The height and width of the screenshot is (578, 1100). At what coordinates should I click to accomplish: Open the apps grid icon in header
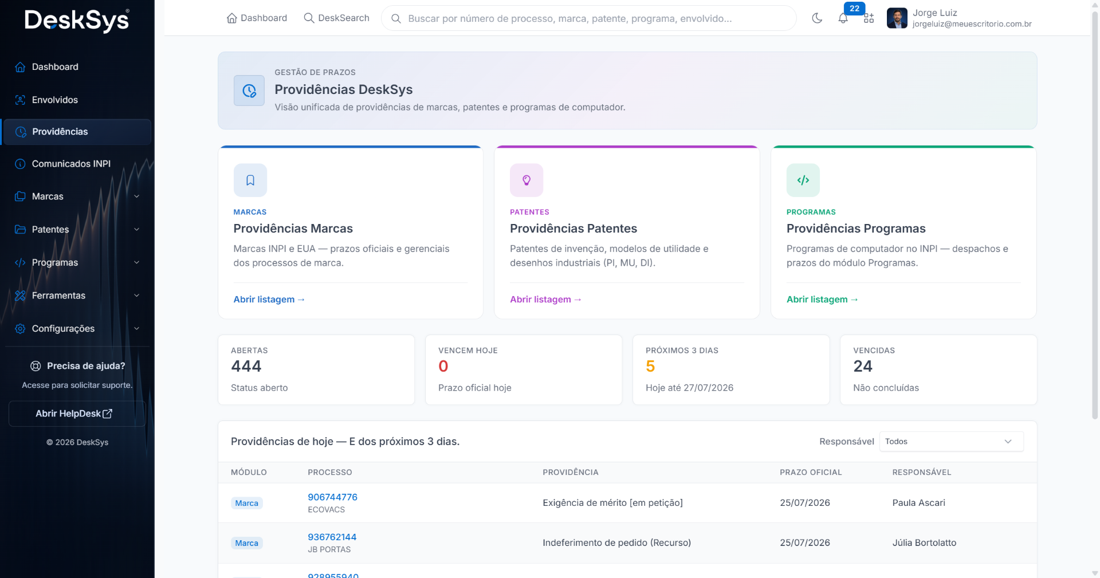[x=869, y=18]
